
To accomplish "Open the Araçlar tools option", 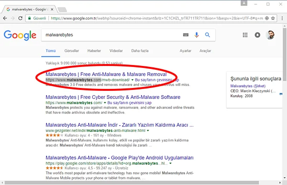I will (205, 51).
